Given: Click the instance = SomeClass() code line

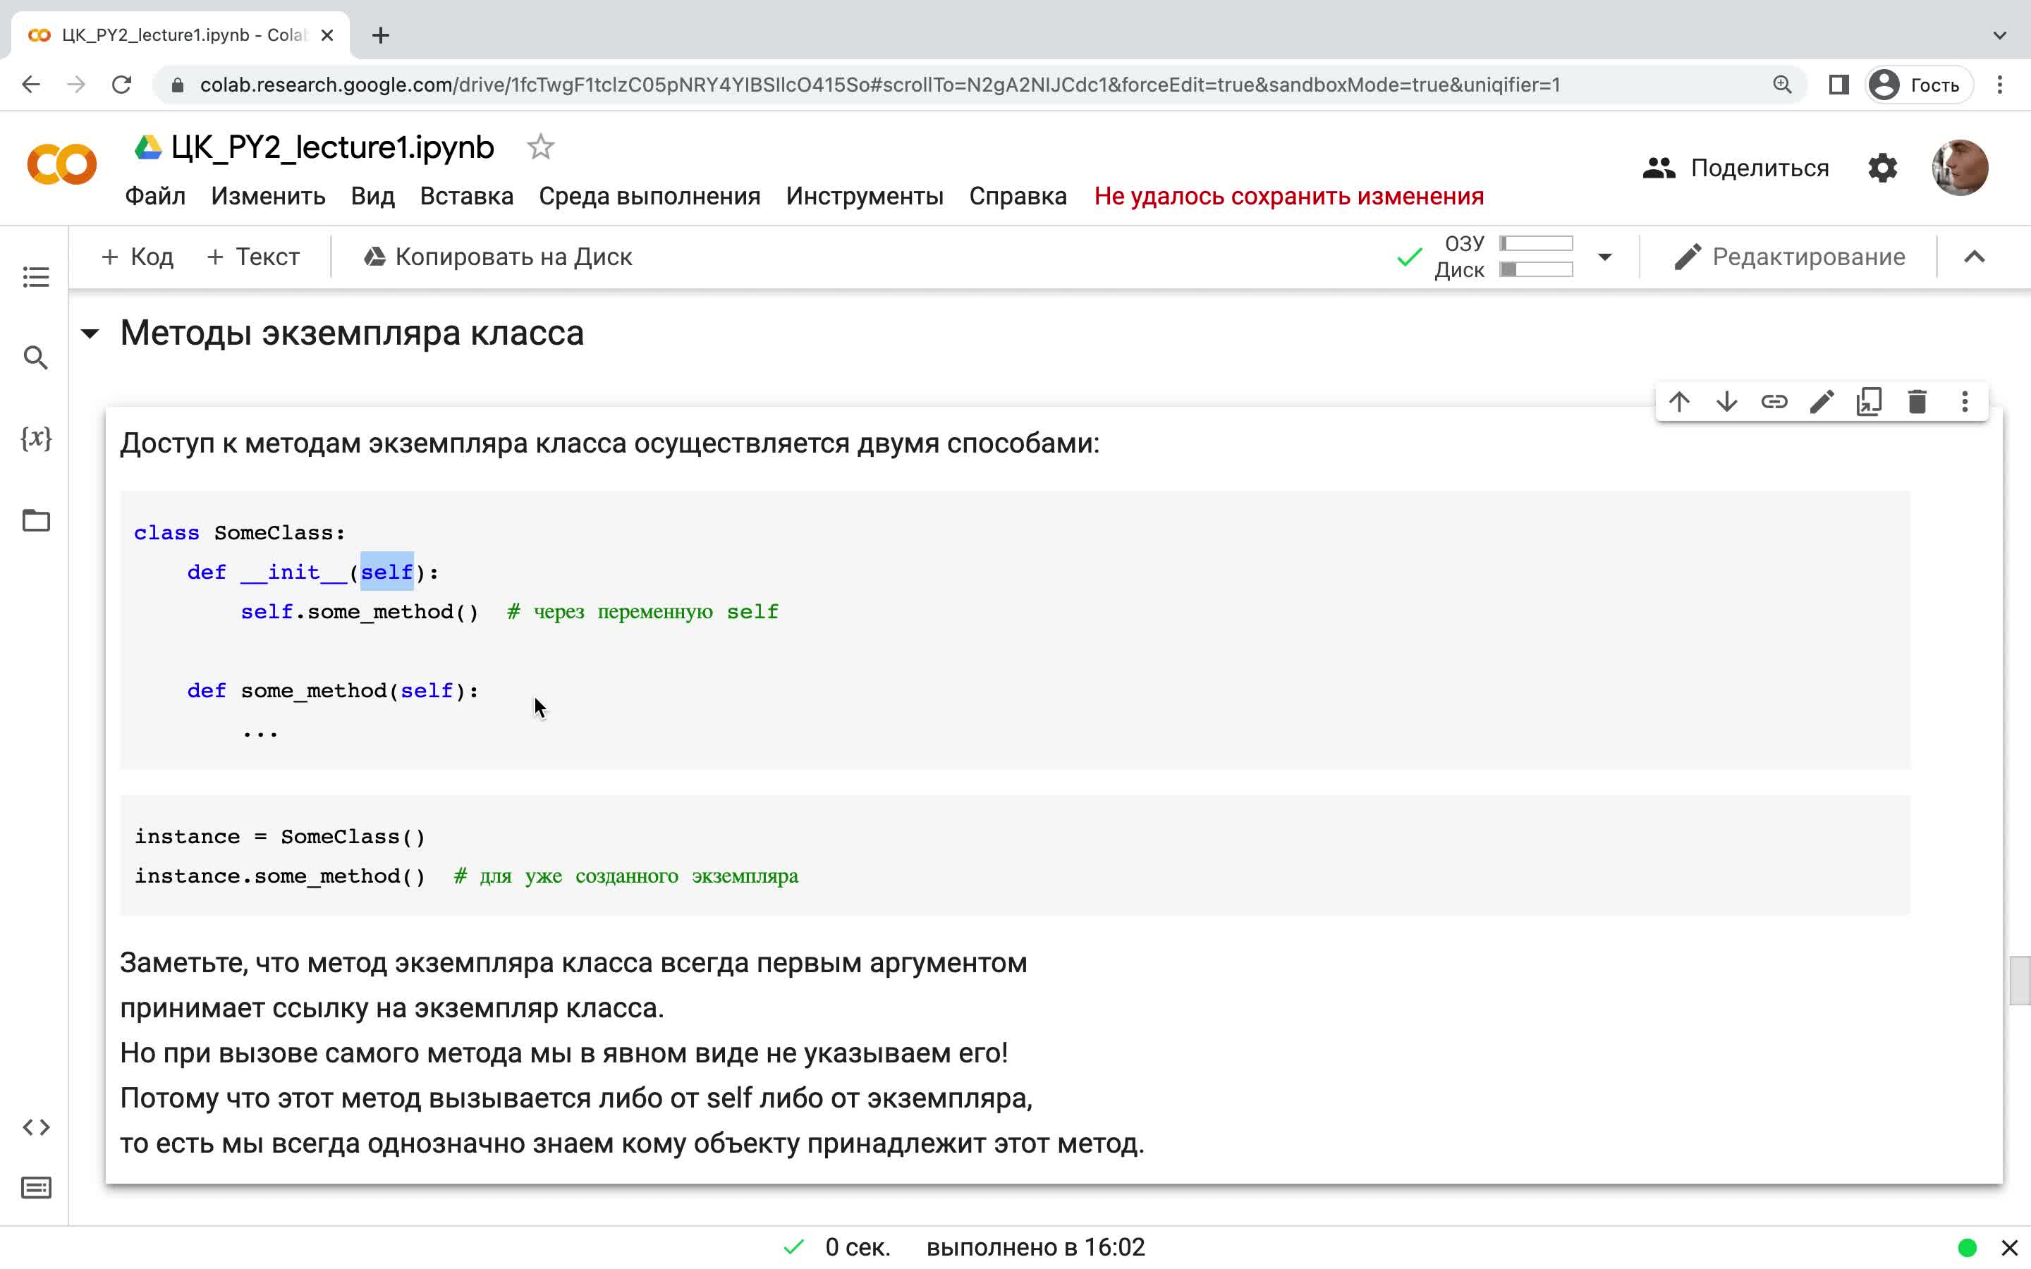Looking at the screenshot, I should 279,837.
